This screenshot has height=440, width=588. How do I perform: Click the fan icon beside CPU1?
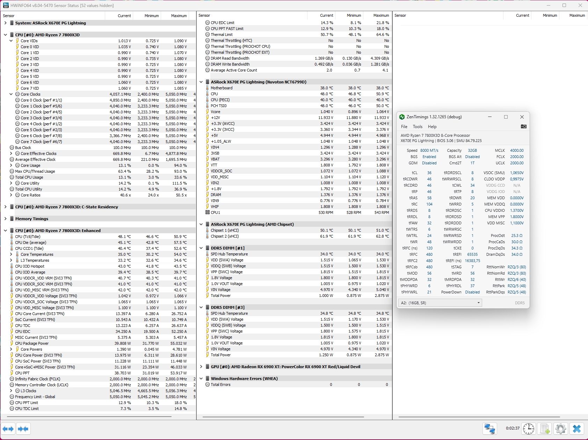[208, 212]
